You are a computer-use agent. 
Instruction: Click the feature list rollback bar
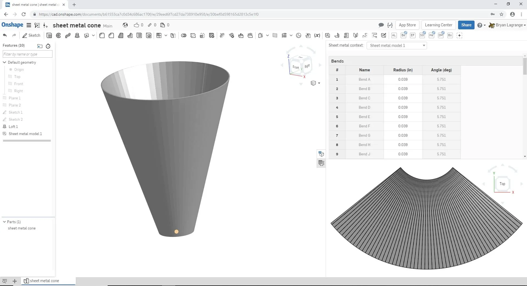[27, 141]
